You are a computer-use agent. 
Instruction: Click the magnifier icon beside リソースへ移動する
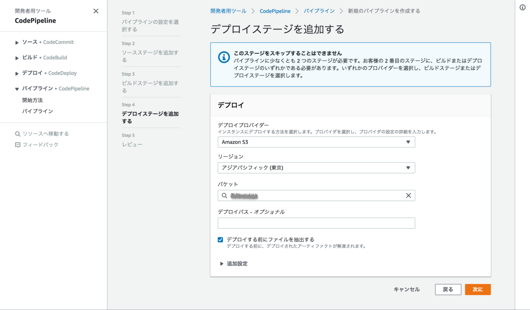pos(18,134)
